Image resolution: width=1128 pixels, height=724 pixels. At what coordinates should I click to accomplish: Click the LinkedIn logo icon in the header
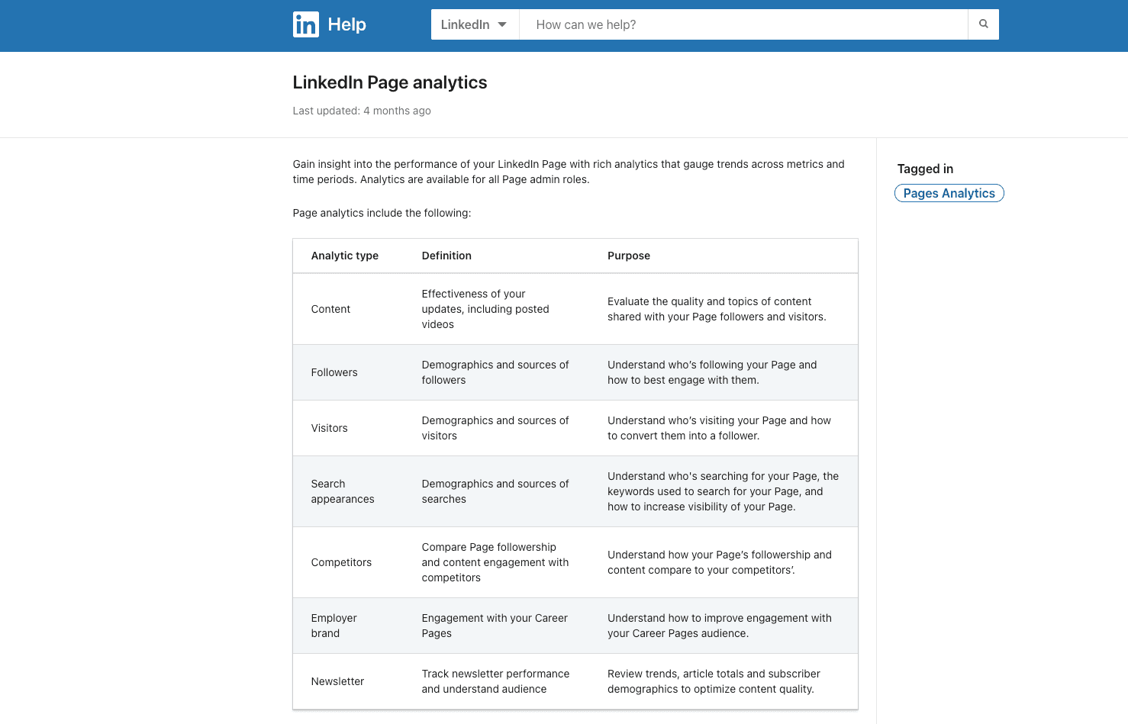tap(305, 24)
